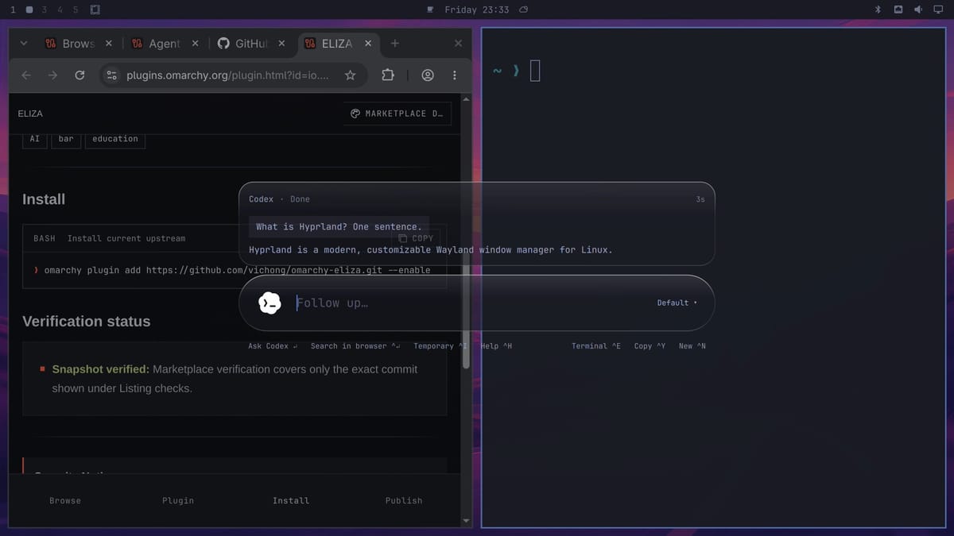Go to Browse in bottom navigation

tap(65, 500)
